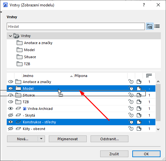Click layer icon of Konstrukce - střechy row

click(18, 122)
